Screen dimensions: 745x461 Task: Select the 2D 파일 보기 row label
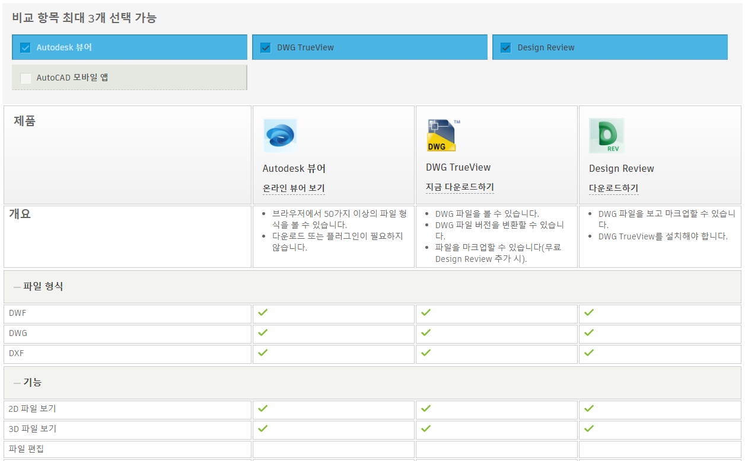tap(33, 409)
